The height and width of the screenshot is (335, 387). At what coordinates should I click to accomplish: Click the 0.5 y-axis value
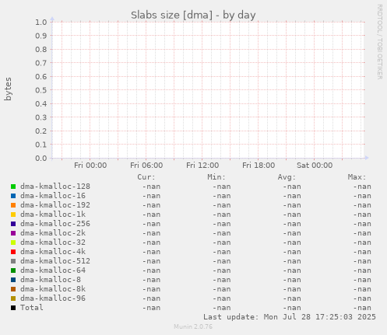point(41,90)
